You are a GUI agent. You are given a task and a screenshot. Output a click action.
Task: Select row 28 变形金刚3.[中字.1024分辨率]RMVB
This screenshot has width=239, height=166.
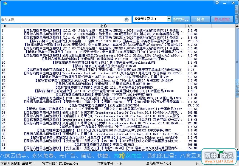(x=118, y=127)
